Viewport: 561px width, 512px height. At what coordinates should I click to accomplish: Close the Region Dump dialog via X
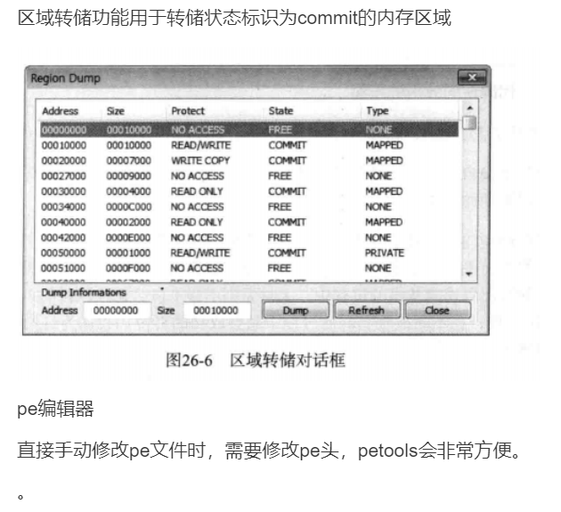[x=471, y=78]
